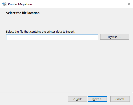Viewport: 133px width, 105px height.
Task: Click the blank dialog body below the text field
Action: (x=66, y=66)
